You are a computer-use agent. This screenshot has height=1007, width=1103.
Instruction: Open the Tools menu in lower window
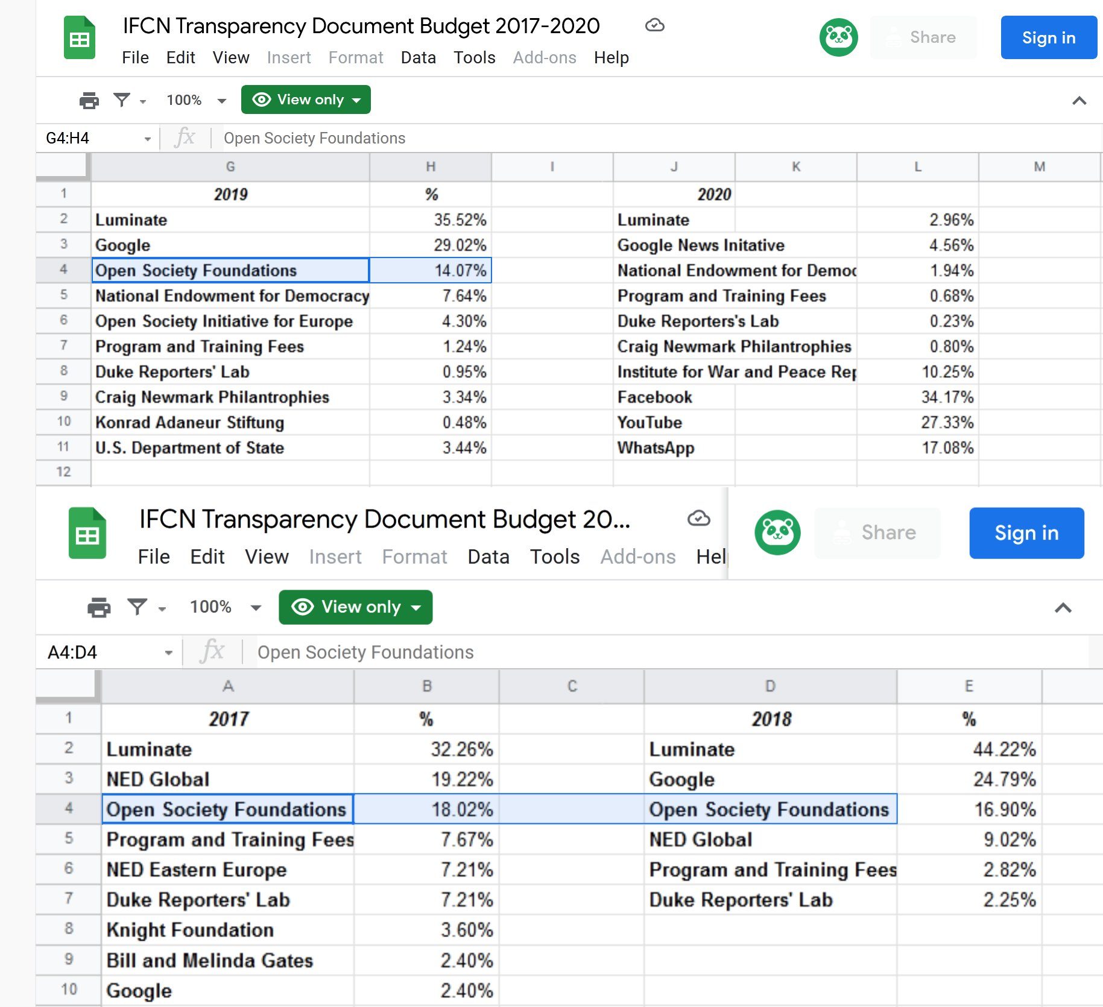pos(554,557)
